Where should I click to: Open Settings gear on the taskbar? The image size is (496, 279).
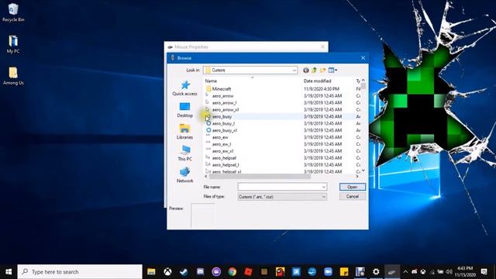(376, 272)
